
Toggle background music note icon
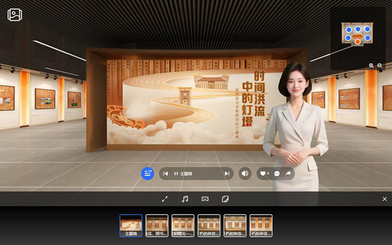pyautogui.click(x=185, y=199)
